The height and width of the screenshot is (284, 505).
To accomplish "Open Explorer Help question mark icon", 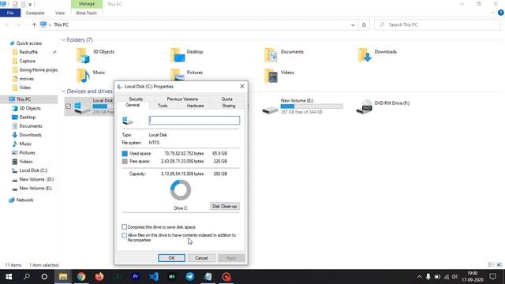I will 500,13.
